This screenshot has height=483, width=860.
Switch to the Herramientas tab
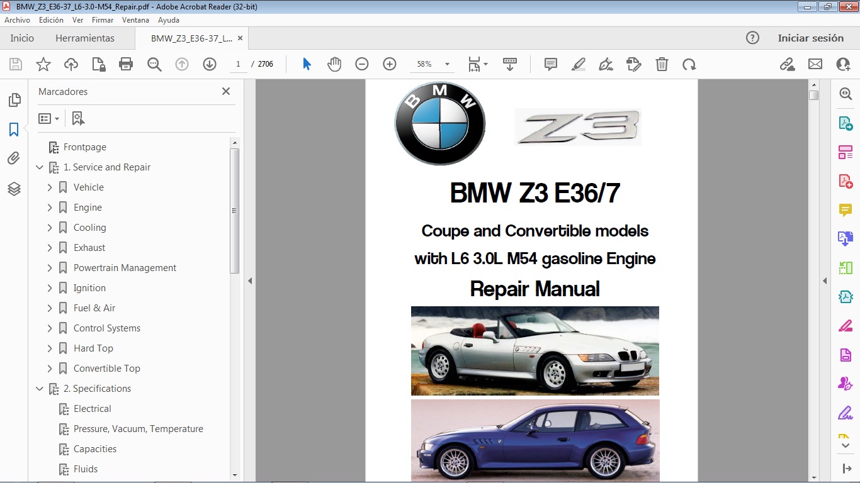(x=85, y=38)
